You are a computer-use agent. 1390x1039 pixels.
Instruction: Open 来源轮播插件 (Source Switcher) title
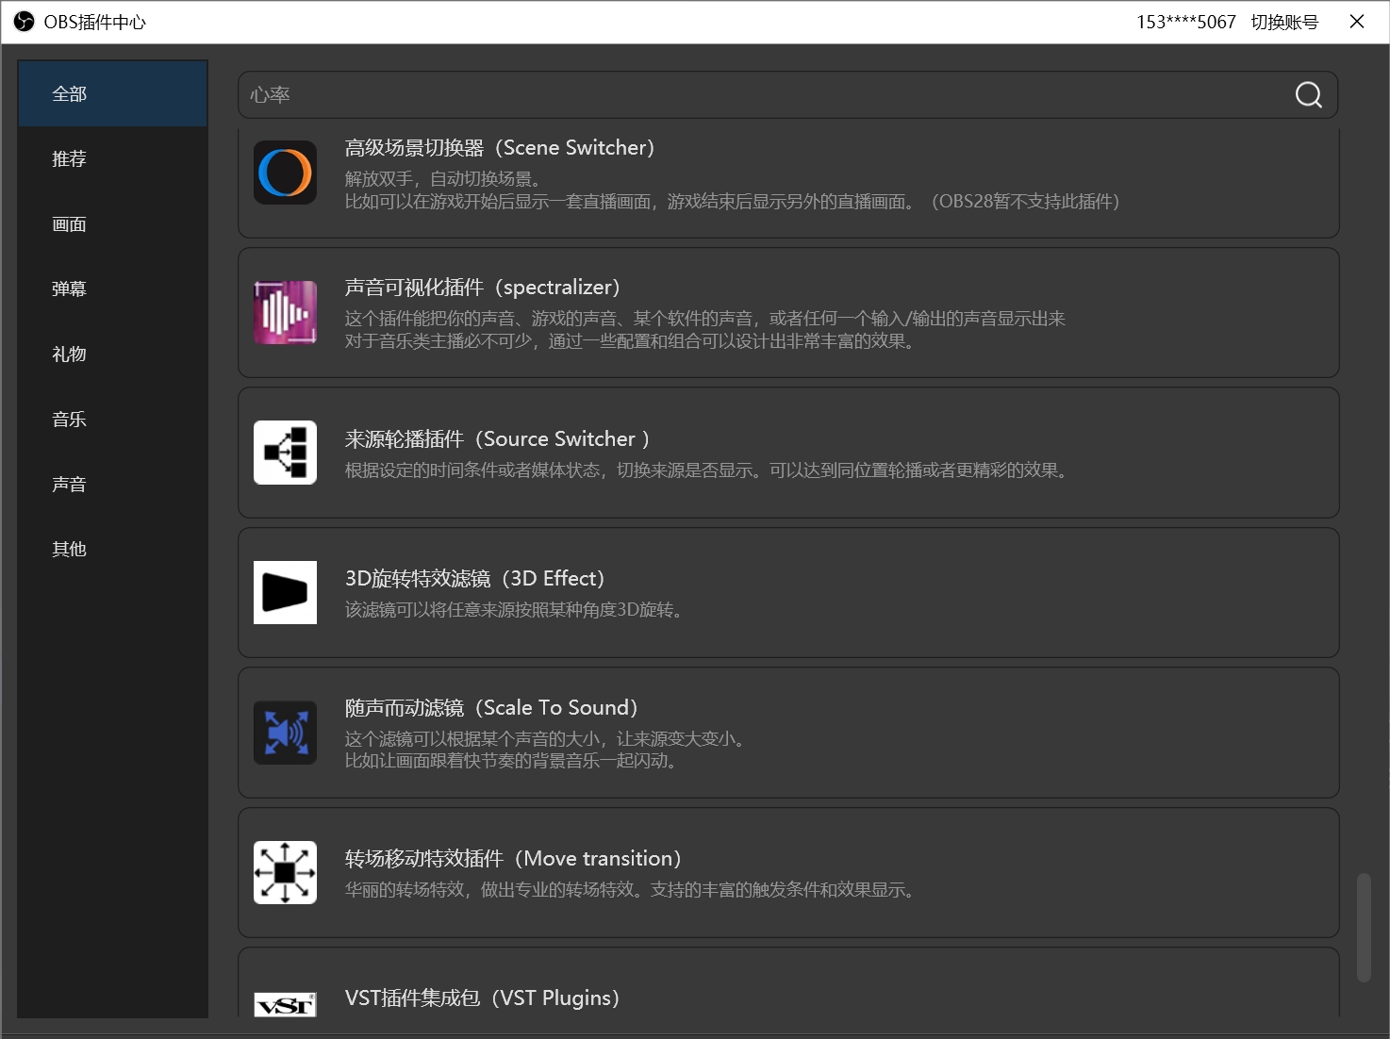click(497, 438)
